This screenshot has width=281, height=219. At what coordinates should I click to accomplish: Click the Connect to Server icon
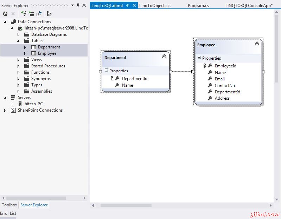click(31, 14)
